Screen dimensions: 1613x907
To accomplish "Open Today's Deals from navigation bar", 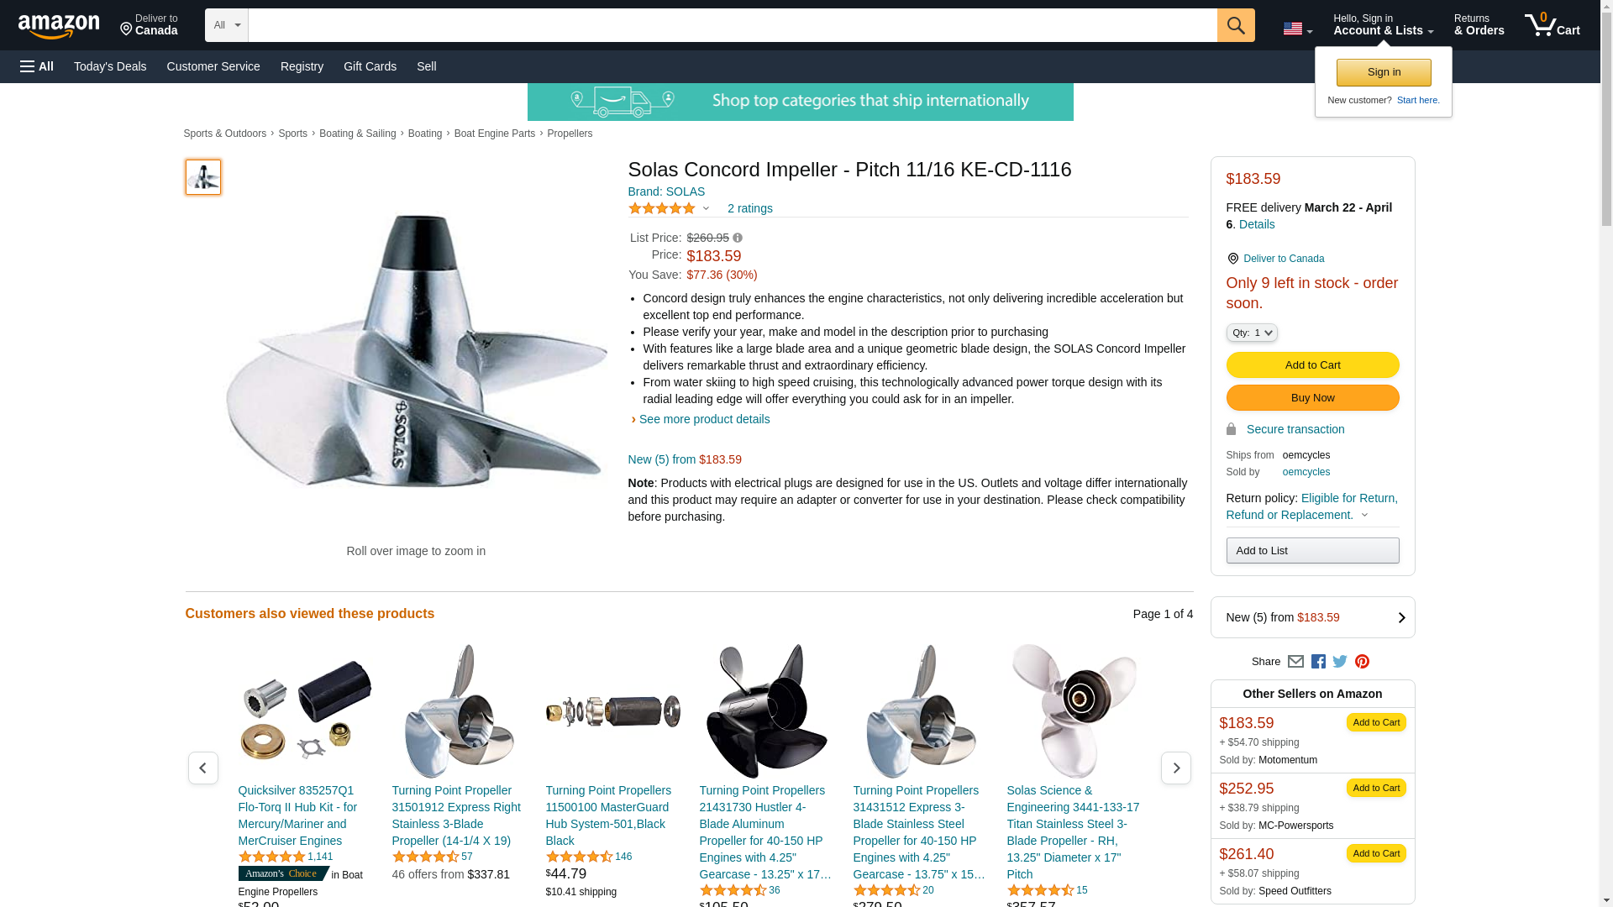I will tap(110, 66).
